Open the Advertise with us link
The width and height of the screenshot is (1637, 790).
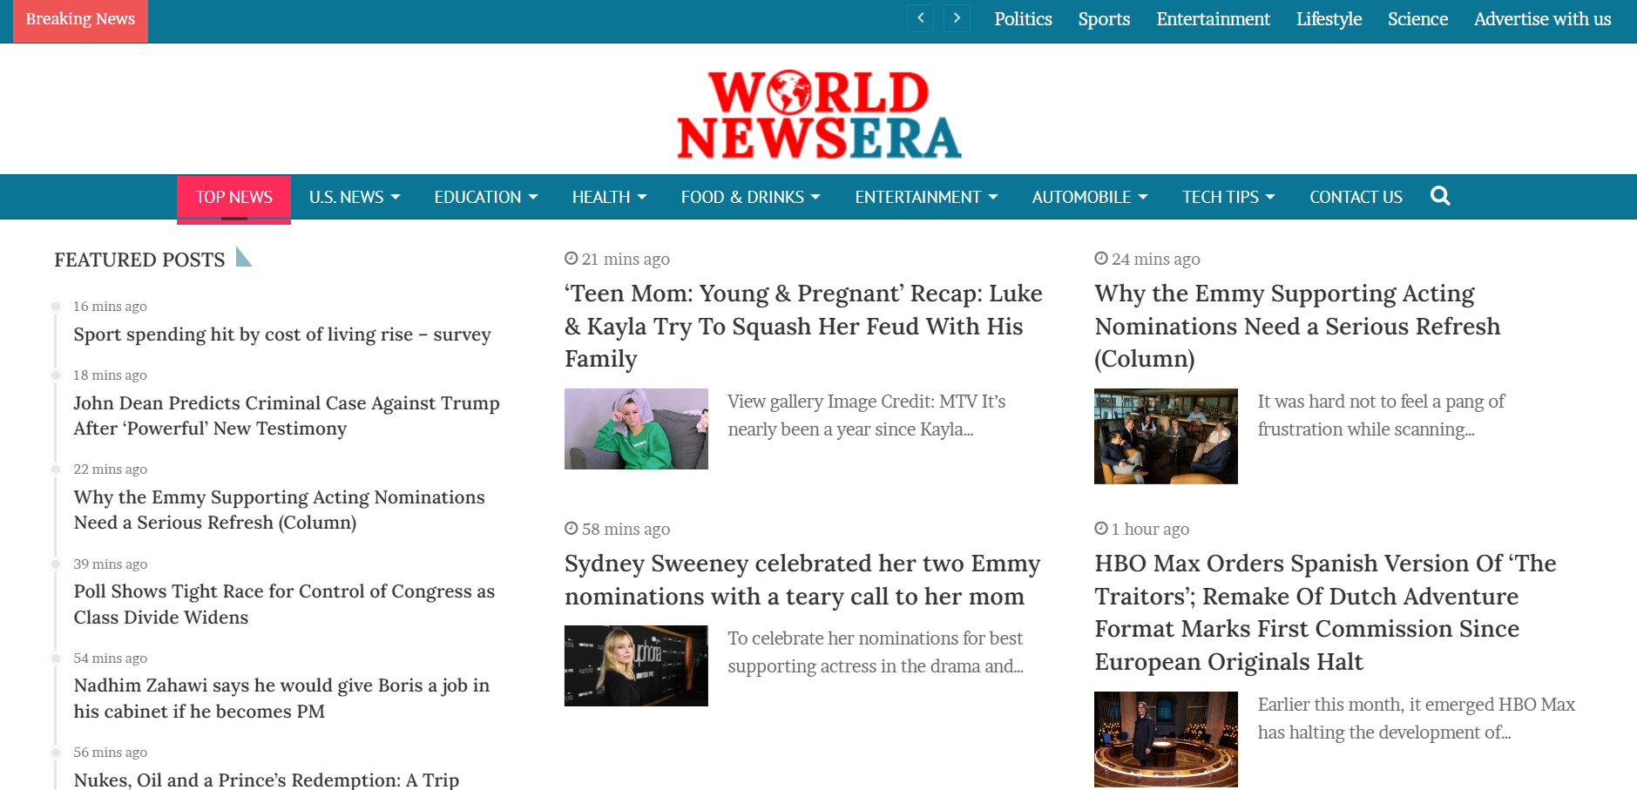[x=1542, y=19]
